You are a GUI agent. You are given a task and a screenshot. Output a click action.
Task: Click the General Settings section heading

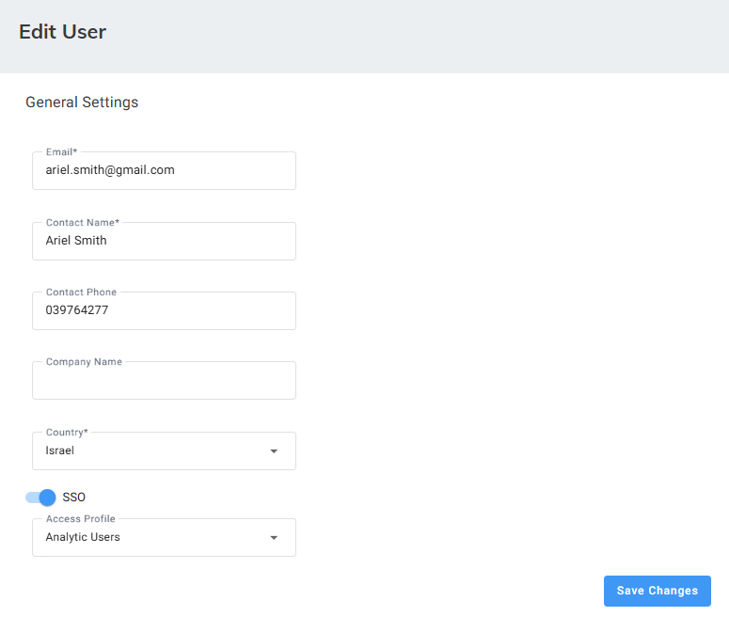(82, 103)
